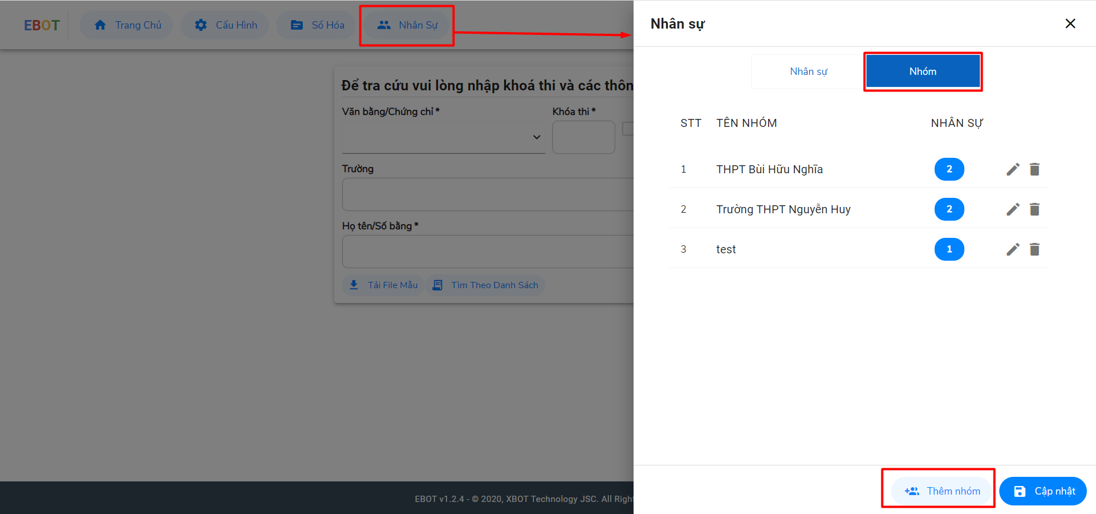Edit the Trường THPT Nguyễn Huy group
Screen dimensions: 1096x514
click(1012, 209)
